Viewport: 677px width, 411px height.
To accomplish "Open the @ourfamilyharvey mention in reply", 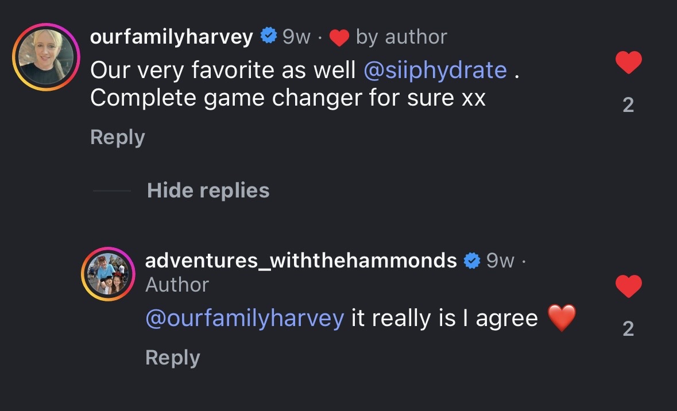I will 245,317.
